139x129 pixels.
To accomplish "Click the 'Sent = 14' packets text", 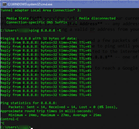I will pyautogui.click(x=36, y=107).
